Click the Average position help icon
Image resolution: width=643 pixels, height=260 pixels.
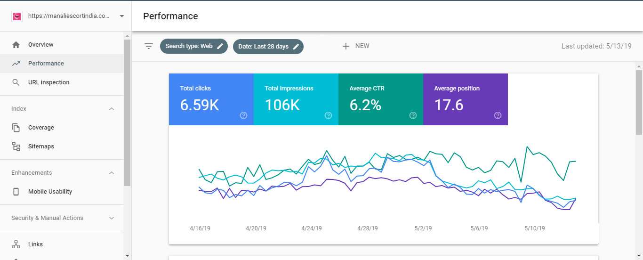click(498, 115)
